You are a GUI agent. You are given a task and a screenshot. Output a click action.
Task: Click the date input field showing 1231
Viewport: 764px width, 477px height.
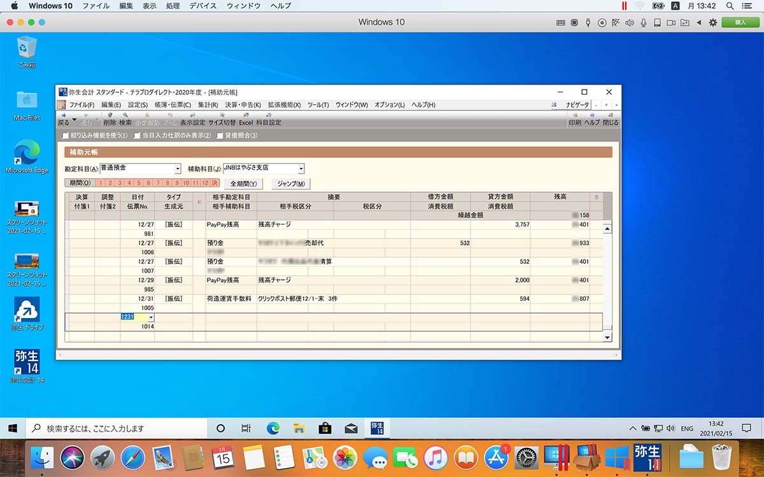coord(134,317)
